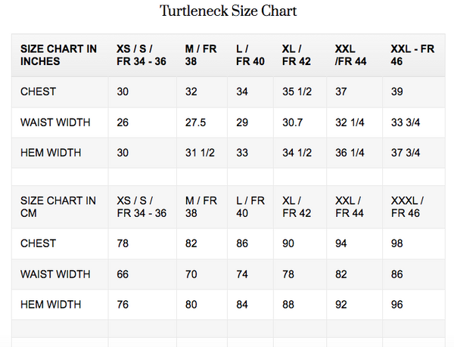Screen dimensions: 454x347
Task: Click the "Turtleneck Size Chart" title
Action: pyautogui.click(x=228, y=11)
